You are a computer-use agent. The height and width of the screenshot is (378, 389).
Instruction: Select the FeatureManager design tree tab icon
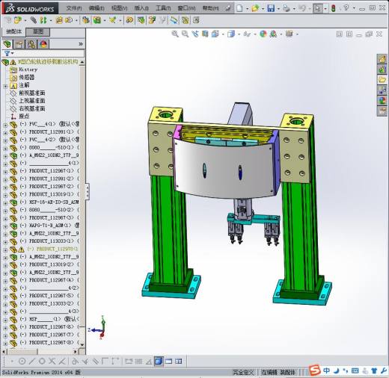7,44
